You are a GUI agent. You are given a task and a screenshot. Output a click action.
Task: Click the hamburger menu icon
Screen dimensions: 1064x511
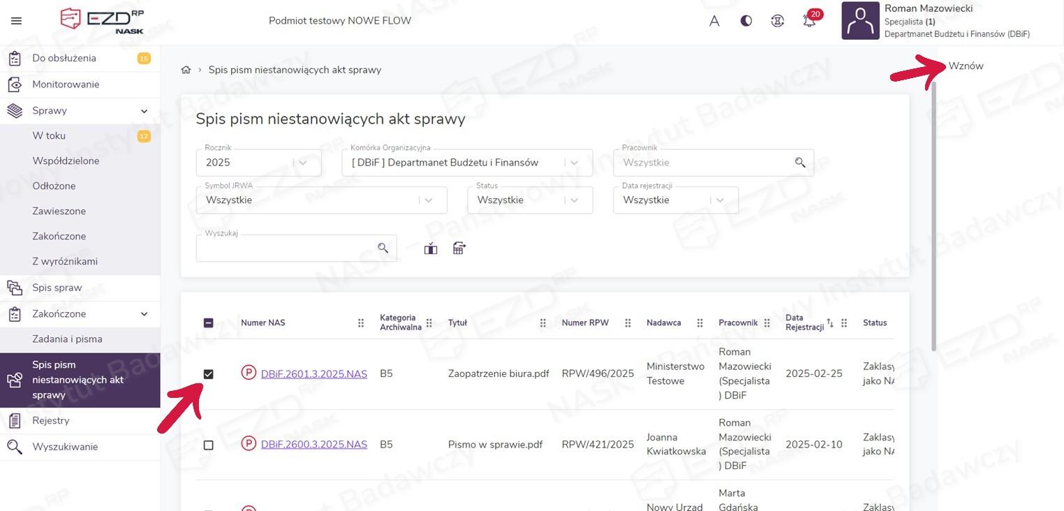pyautogui.click(x=16, y=21)
